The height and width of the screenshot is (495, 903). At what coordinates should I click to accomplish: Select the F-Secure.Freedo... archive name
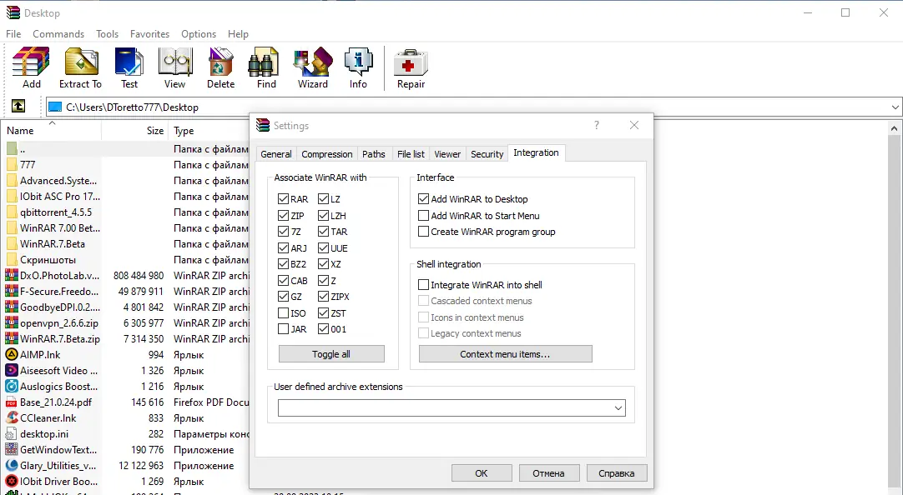(59, 292)
